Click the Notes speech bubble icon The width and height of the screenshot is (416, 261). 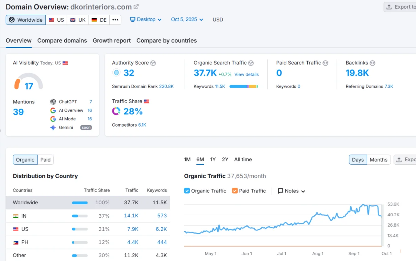281,191
